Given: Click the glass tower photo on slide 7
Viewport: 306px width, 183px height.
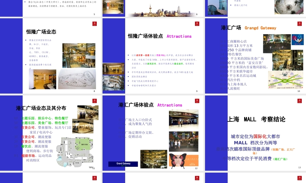Looking at the screenshot, I should tap(218, 7).
